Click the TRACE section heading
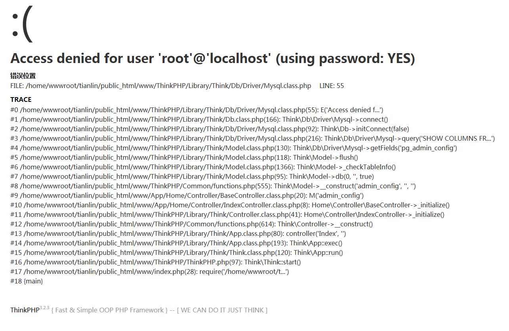The width and height of the screenshot is (509, 331). pos(21,99)
